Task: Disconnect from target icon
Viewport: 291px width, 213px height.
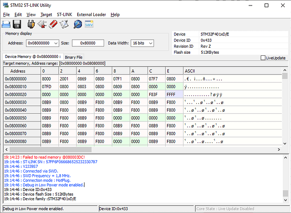Action: pos(42,24)
